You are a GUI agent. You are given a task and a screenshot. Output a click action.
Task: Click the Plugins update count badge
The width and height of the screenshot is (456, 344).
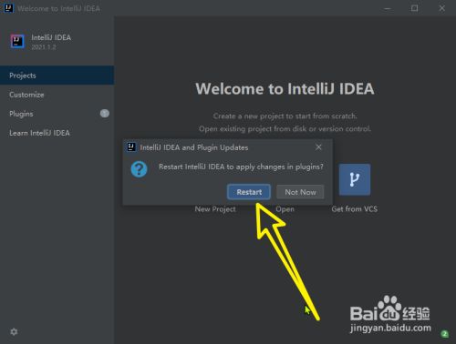tap(105, 114)
